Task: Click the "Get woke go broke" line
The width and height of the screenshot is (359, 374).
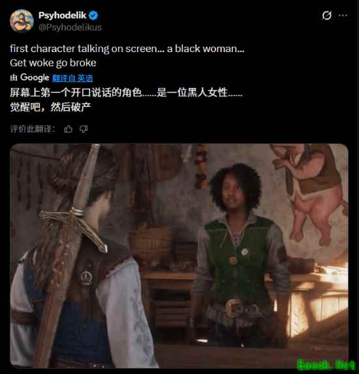Action: point(53,63)
